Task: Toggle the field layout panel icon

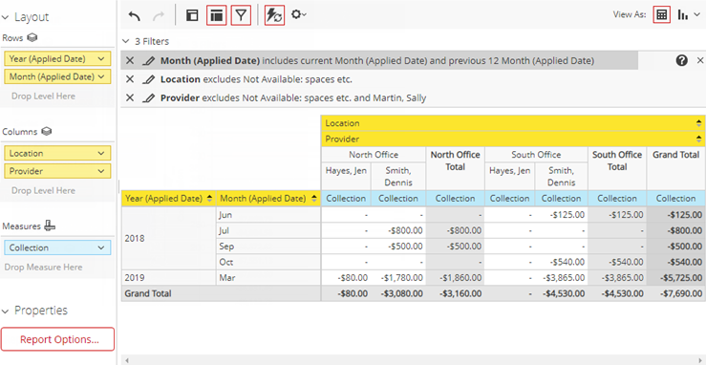Action: coord(217,15)
